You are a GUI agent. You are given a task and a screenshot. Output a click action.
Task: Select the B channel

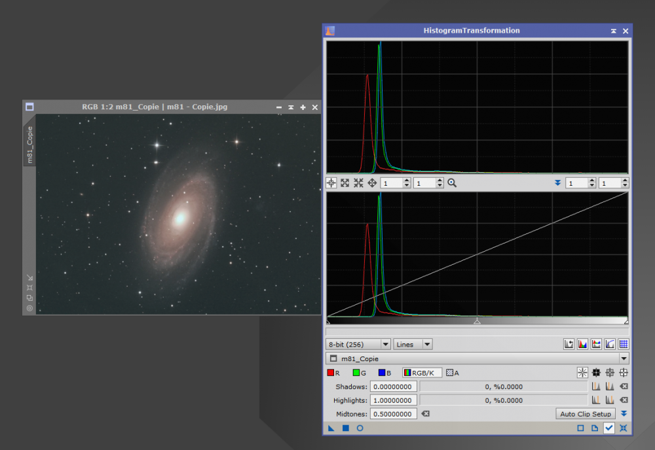click(384, 372)
